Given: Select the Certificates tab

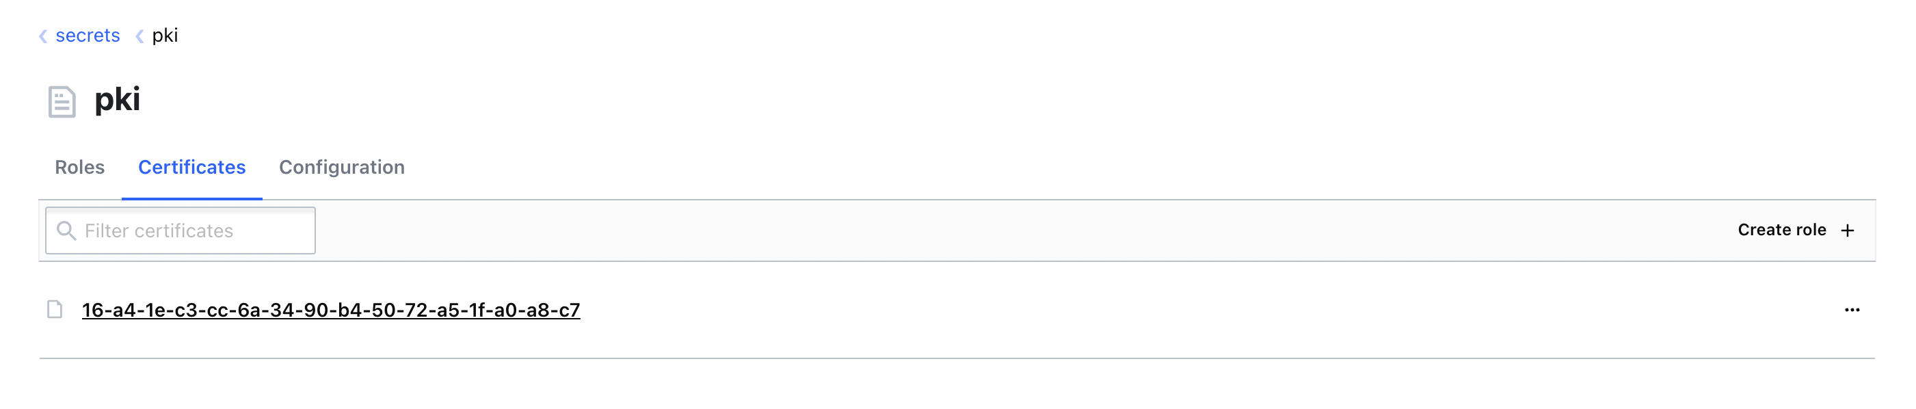Looking at the screenshot, I should click(x=192, y=168).
